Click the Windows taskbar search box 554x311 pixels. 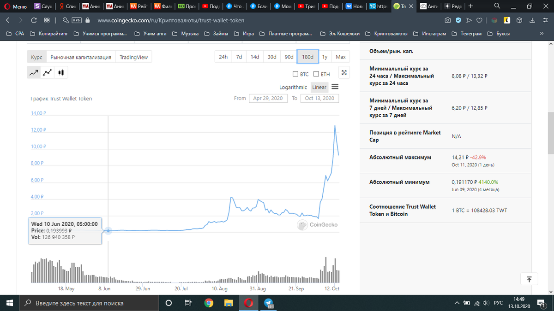pyautogui.click(x=89, y=303)
